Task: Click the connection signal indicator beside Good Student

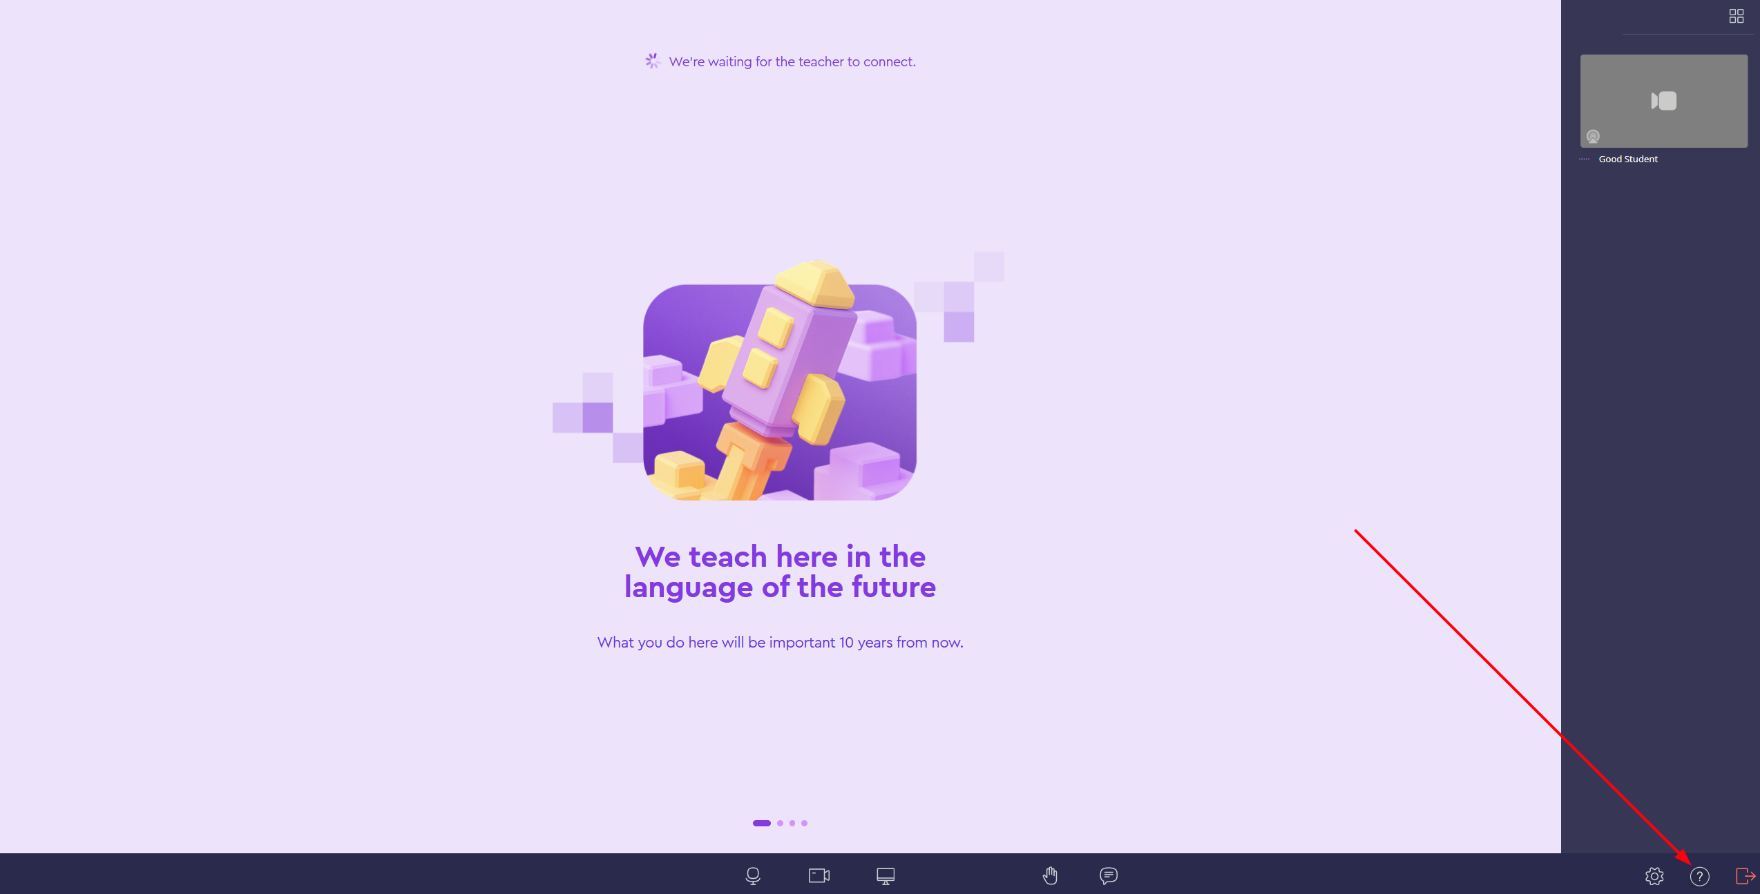Action: pyautogui.click(x=1585, y=159)
